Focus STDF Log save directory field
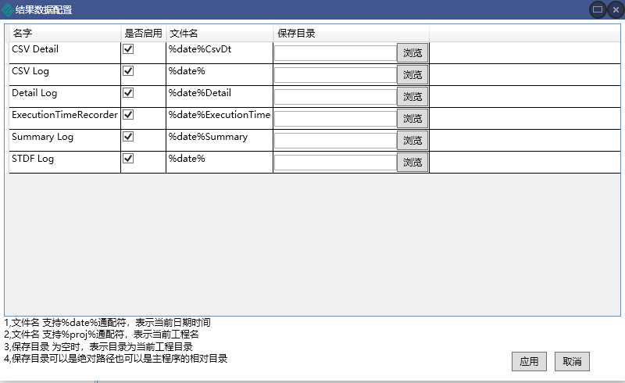 click(336, 163)
